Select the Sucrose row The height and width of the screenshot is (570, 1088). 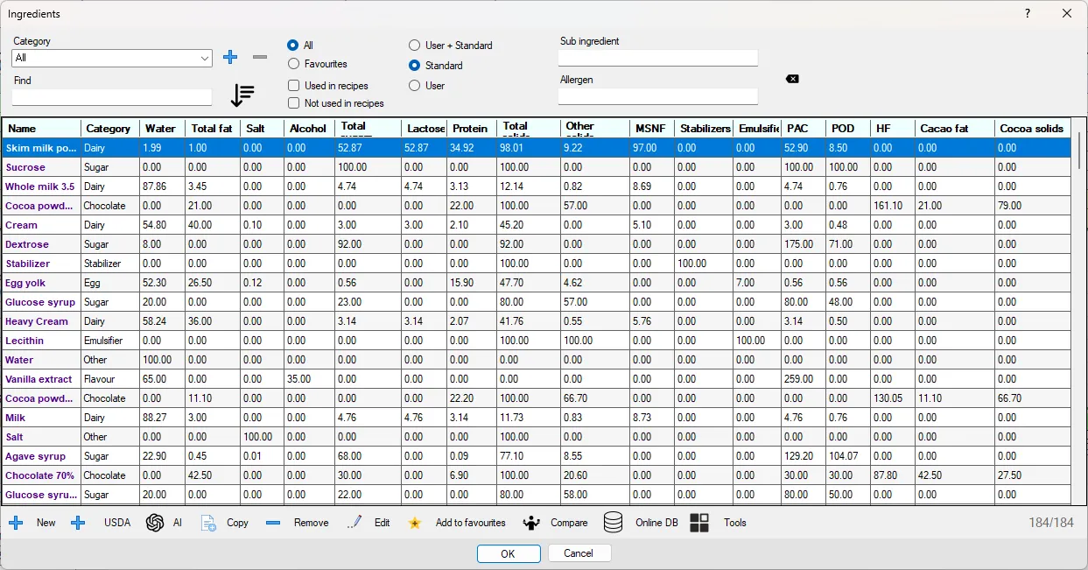point(537,167)
